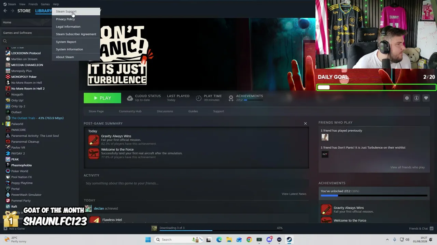Go back with the left arrow button
This screenshot has width=437, height=245.
[x=5, y=11]
